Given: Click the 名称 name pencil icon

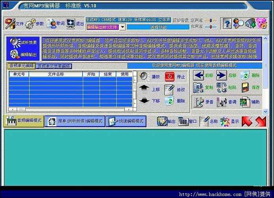Looking at the screenshot, I should pyautogui.click(x=205, y=121).
